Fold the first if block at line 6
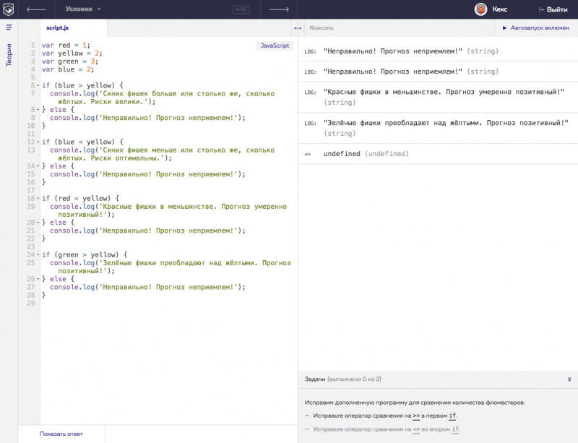This screenshot has width=578, height=443. (37, 85)
